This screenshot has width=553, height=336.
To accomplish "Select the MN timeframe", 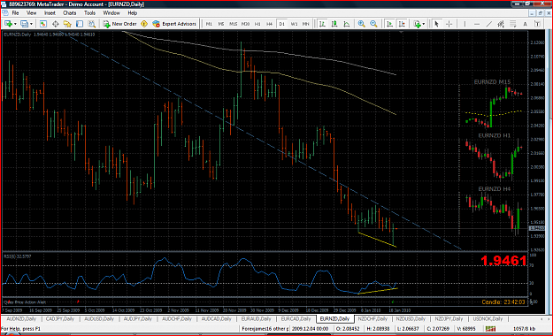I will pos(306,24).
